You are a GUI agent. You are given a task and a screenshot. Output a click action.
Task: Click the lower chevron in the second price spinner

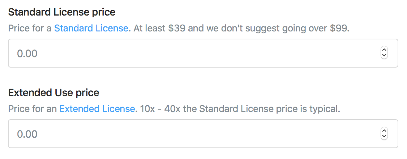384,137
